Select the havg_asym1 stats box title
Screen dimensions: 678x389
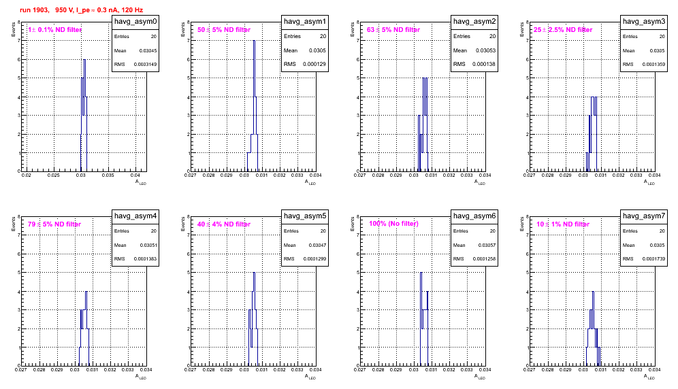pyautogui.click(x=305, y=22)
